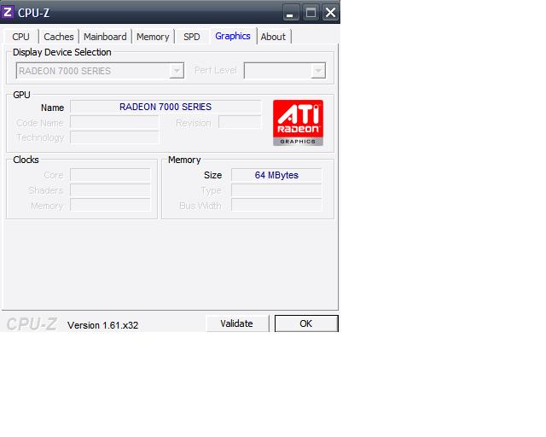Viewport: 546px width, 437px height.
Task: Minimize the CPU-Z window
Action: click(x=290, y=13)
